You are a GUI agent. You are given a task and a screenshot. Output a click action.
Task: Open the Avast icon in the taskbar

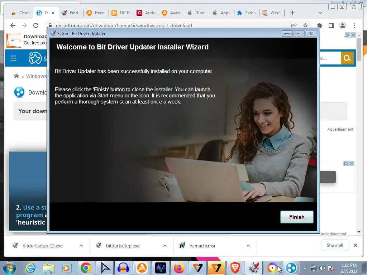coord(142,268)
